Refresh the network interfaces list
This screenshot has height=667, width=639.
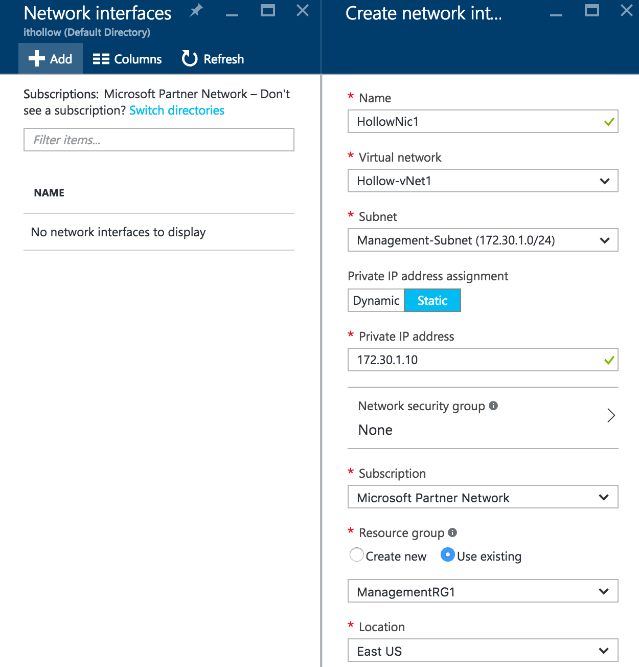(213, 59)
